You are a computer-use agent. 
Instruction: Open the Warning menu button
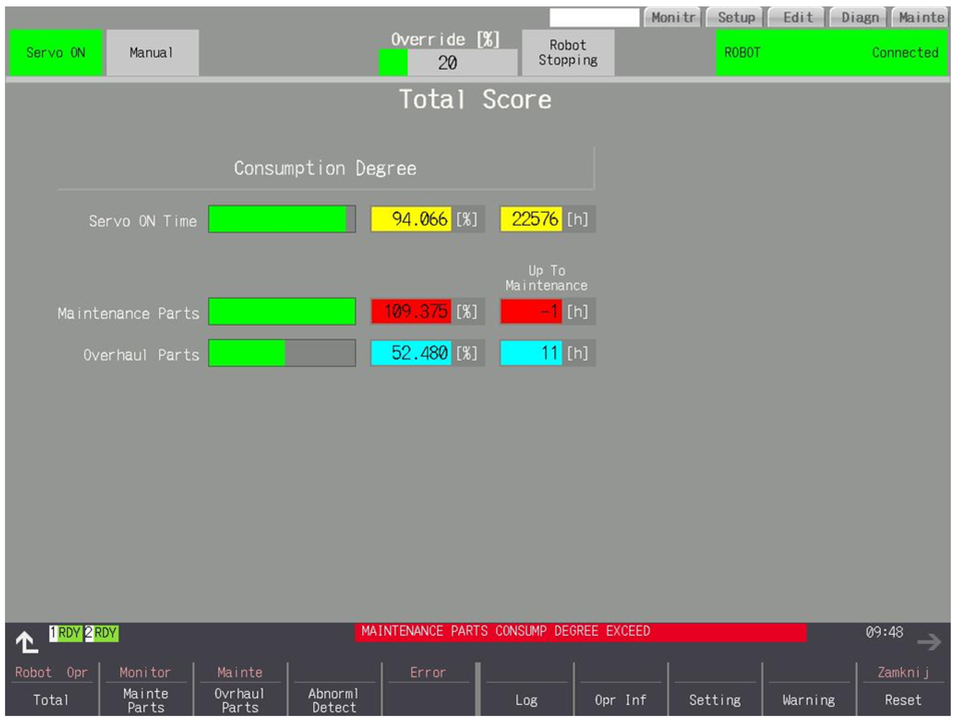(808, 700)
